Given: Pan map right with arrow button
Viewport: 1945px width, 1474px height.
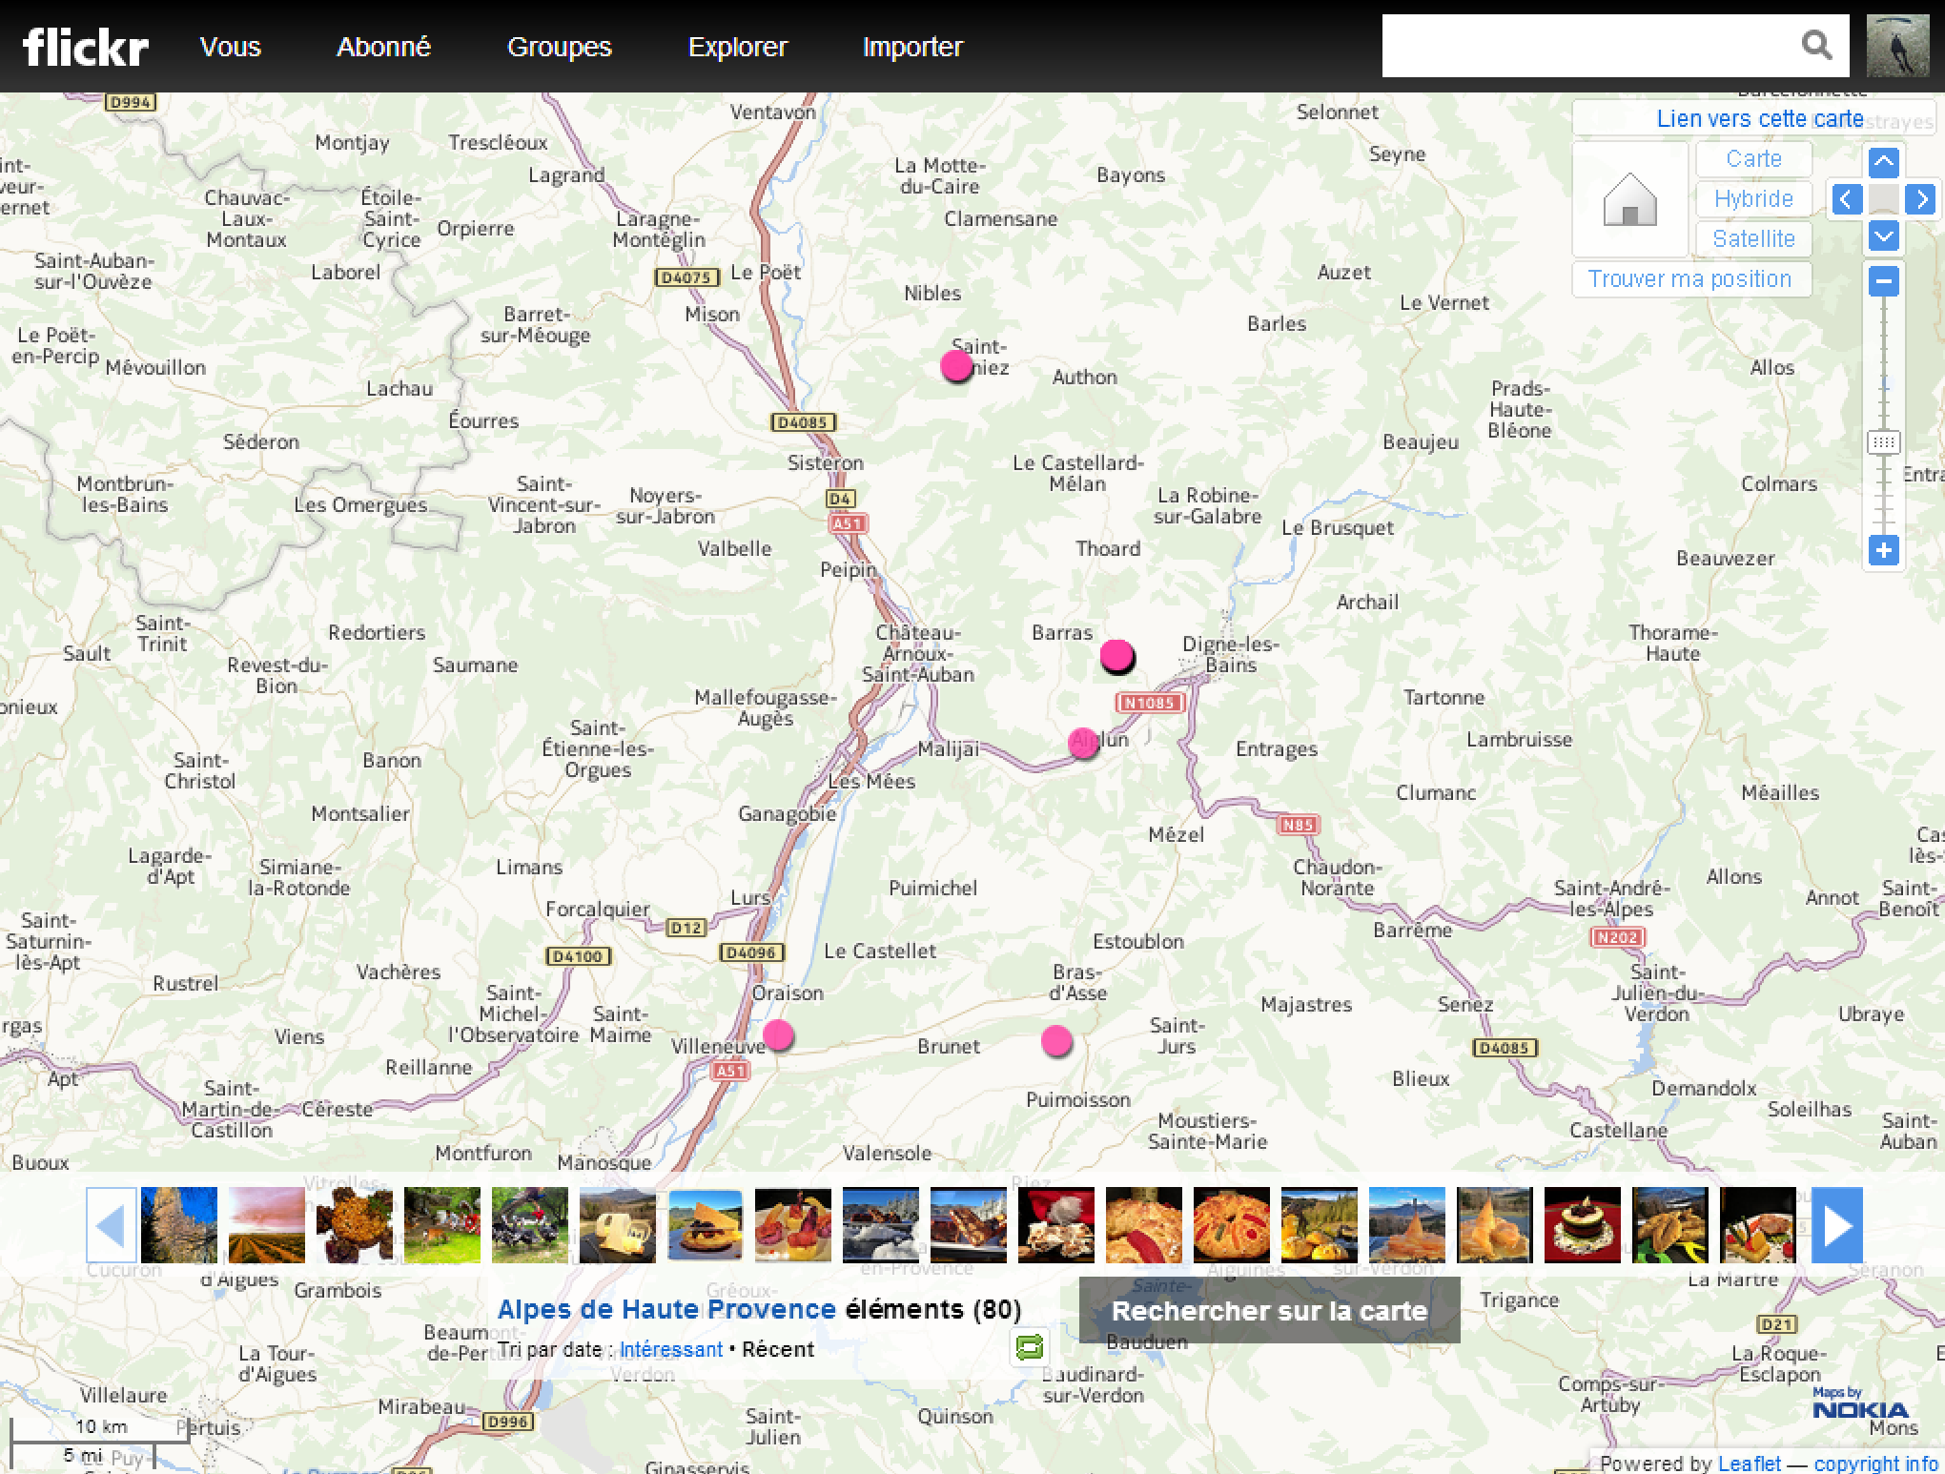Looking at the screenshot, I should 1920,199.
